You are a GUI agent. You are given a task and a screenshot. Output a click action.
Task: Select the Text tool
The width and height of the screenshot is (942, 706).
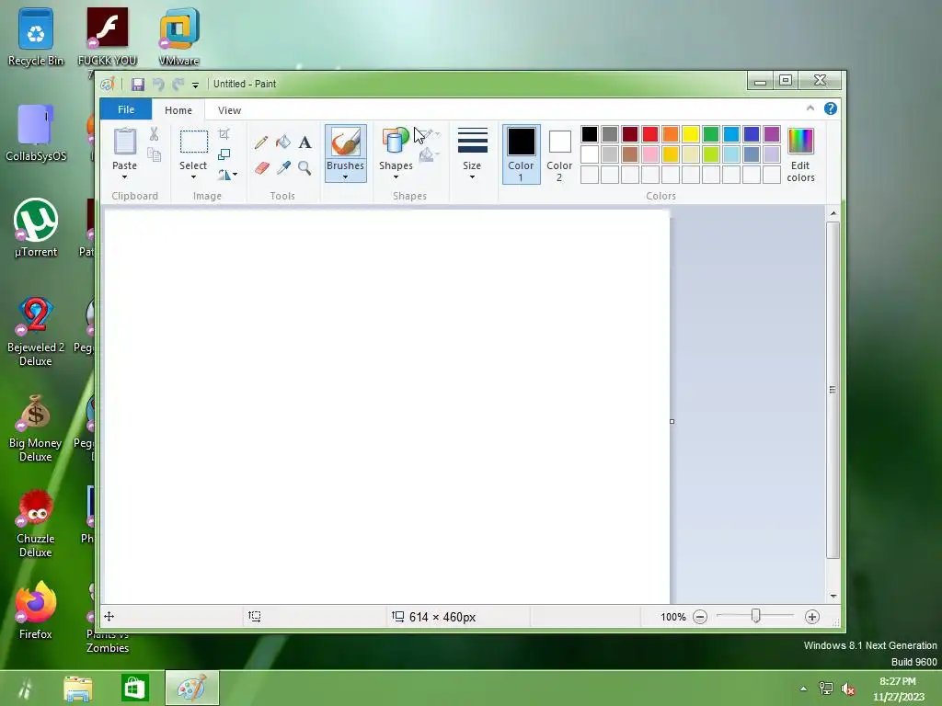point(304,142)
